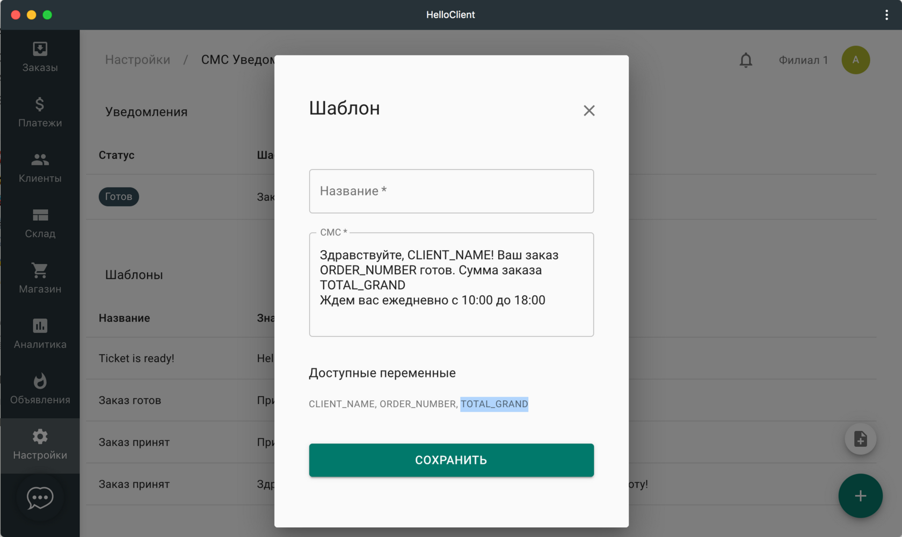The height and width of the screenshot is (537, 902).
Task: Close the Шаблон dialog with X
Action: click(x=589, y=110)
